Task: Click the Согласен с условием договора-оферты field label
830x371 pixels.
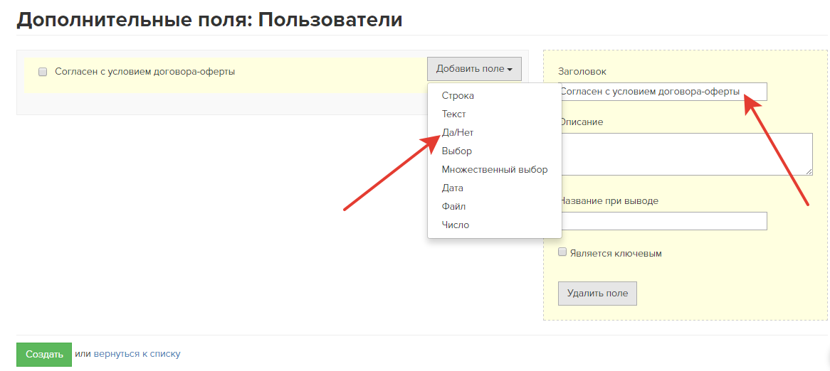Action: tap(145, 71)
